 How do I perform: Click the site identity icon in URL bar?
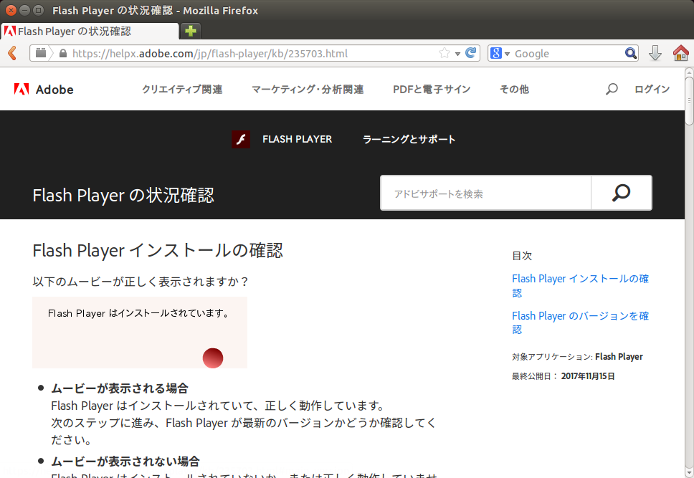click(41, 53)
